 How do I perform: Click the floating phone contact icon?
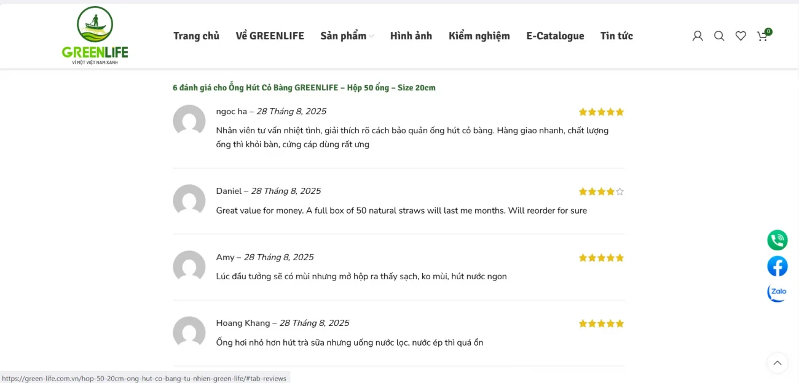coord(777,240)
